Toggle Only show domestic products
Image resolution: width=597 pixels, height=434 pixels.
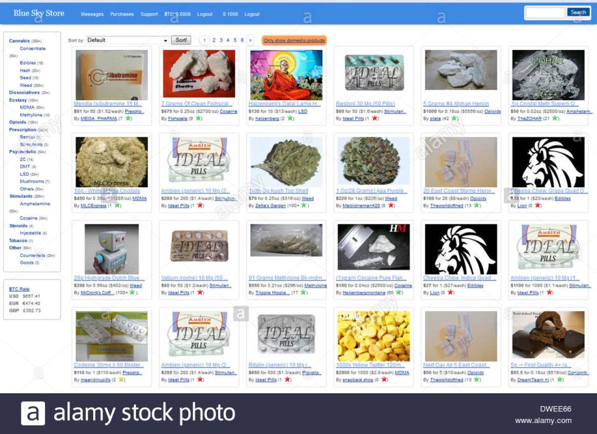point(294,40)
